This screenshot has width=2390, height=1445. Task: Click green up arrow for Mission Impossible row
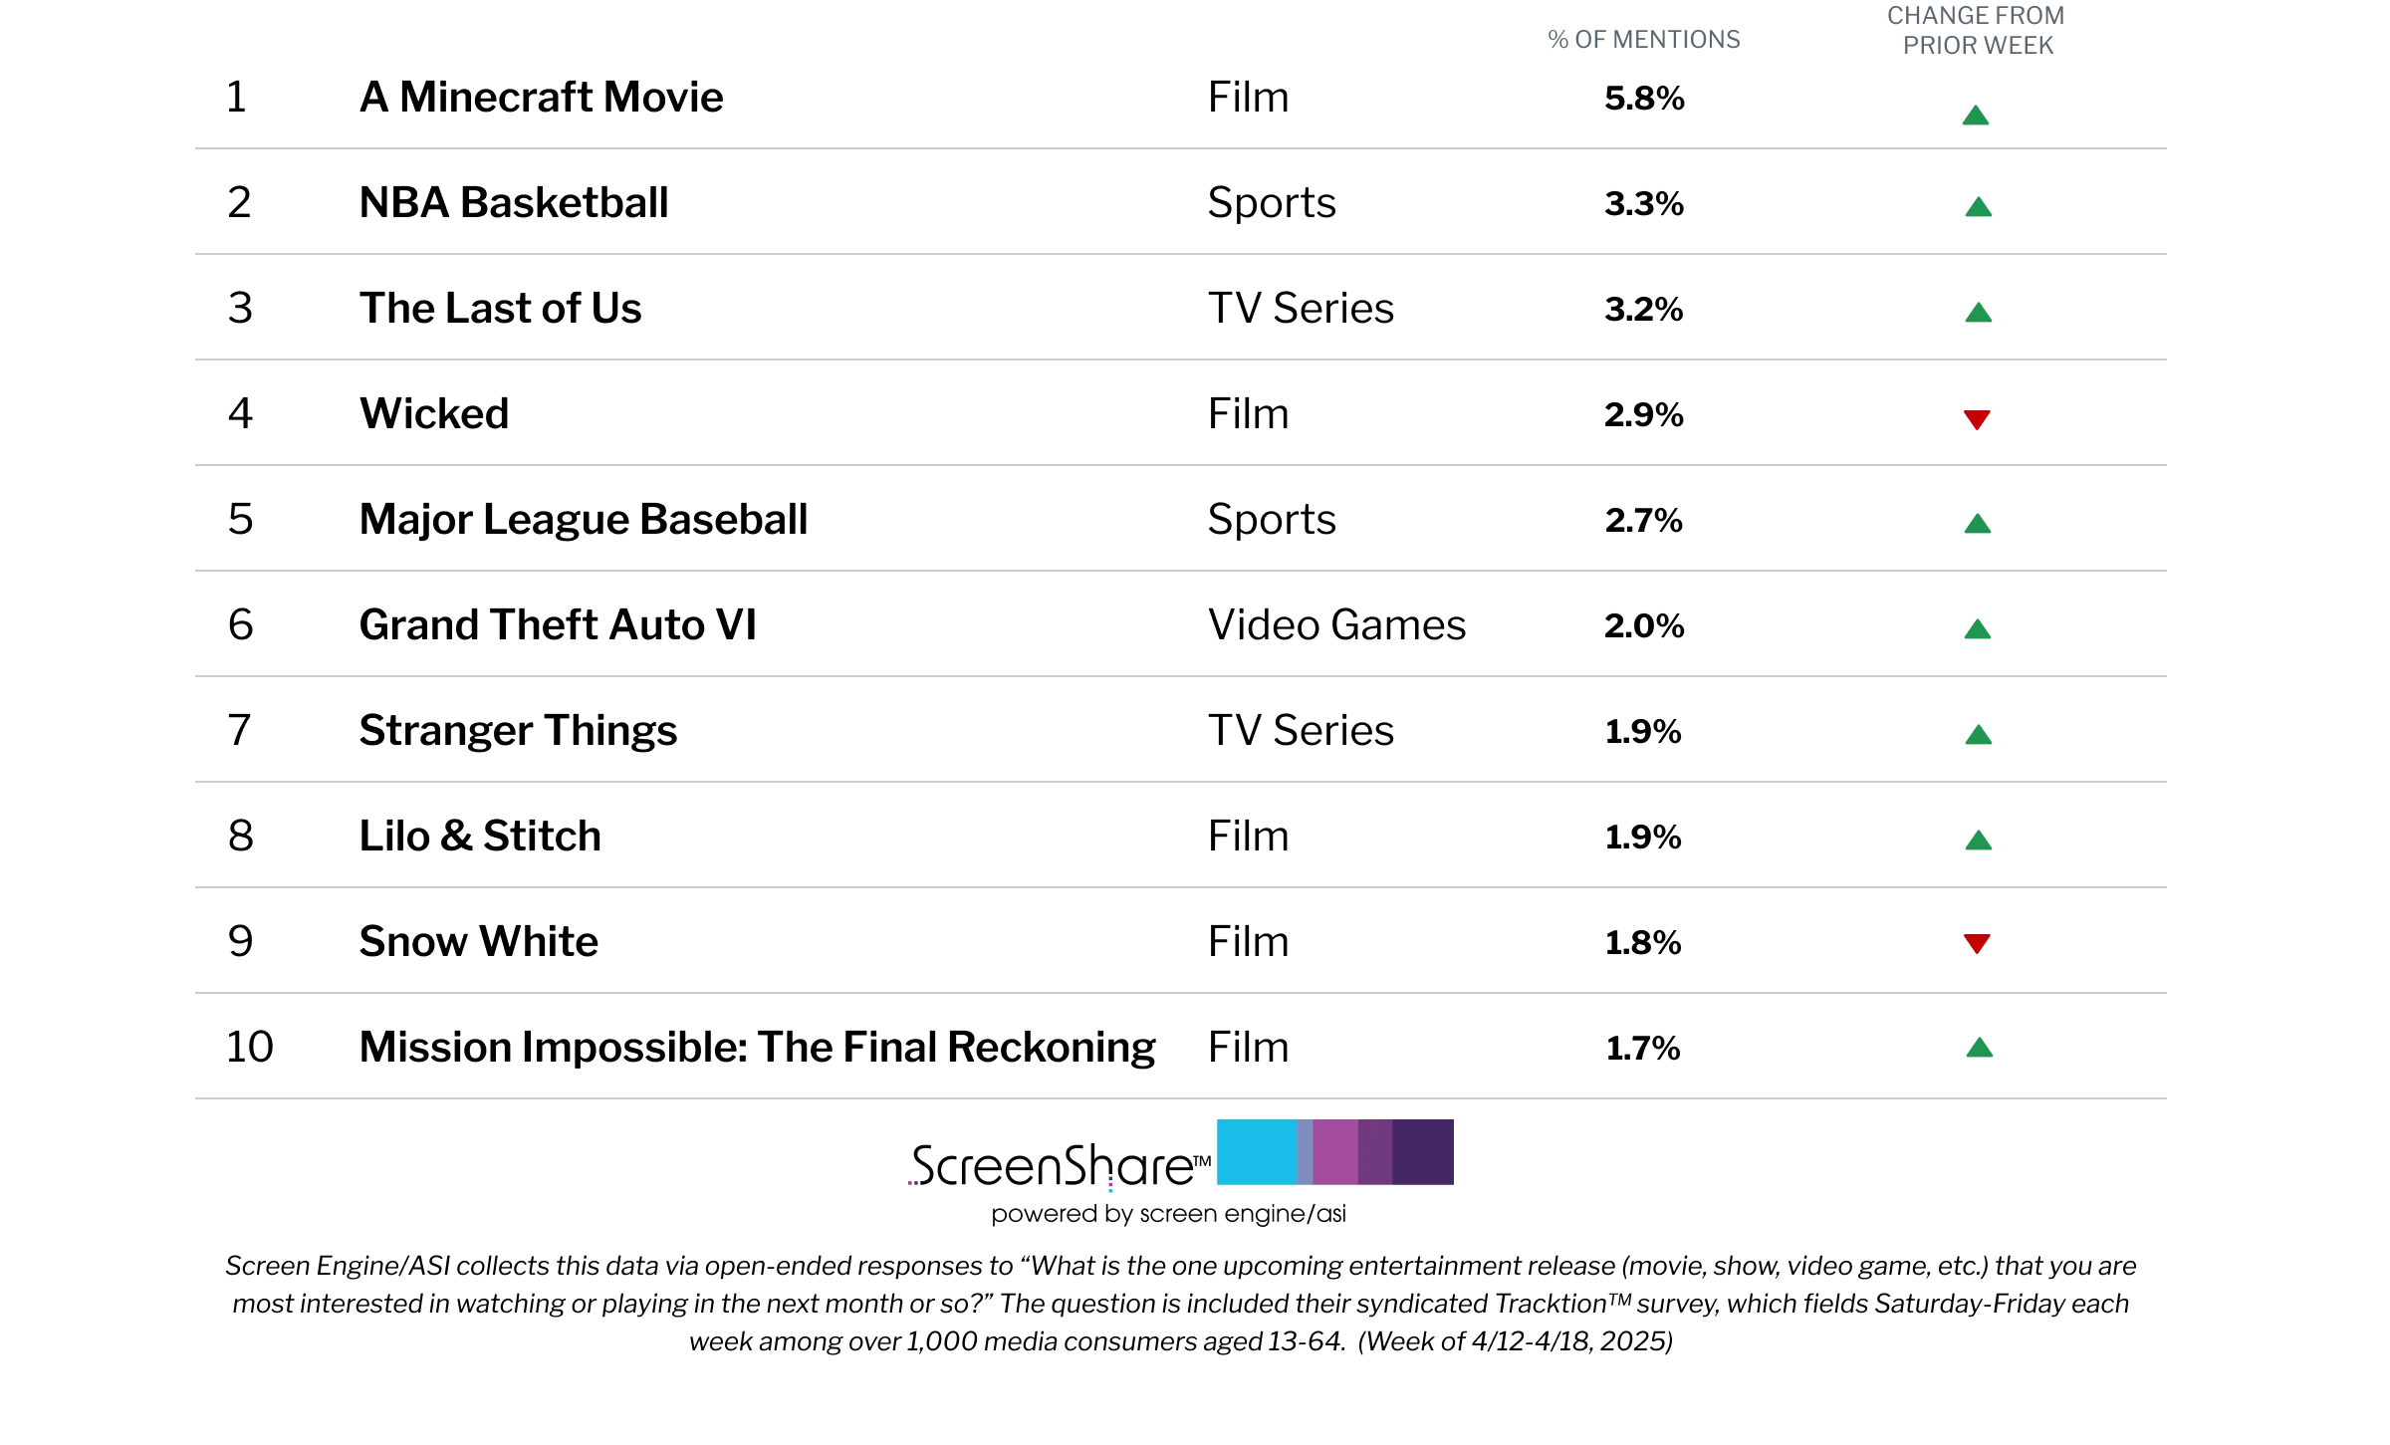click(x=1979, y=1048)
